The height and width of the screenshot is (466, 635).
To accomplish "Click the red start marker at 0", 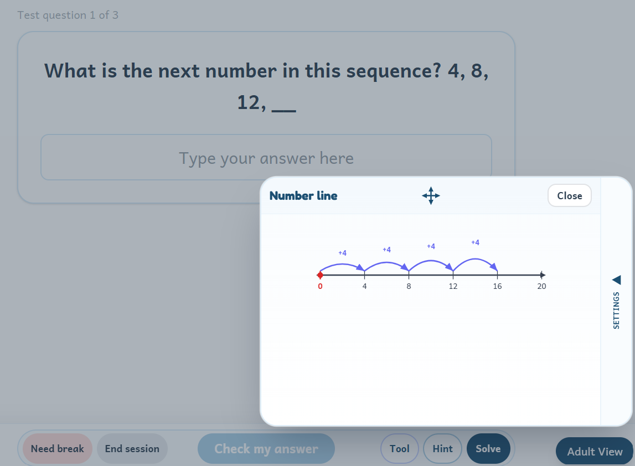I will click(320, 275).
